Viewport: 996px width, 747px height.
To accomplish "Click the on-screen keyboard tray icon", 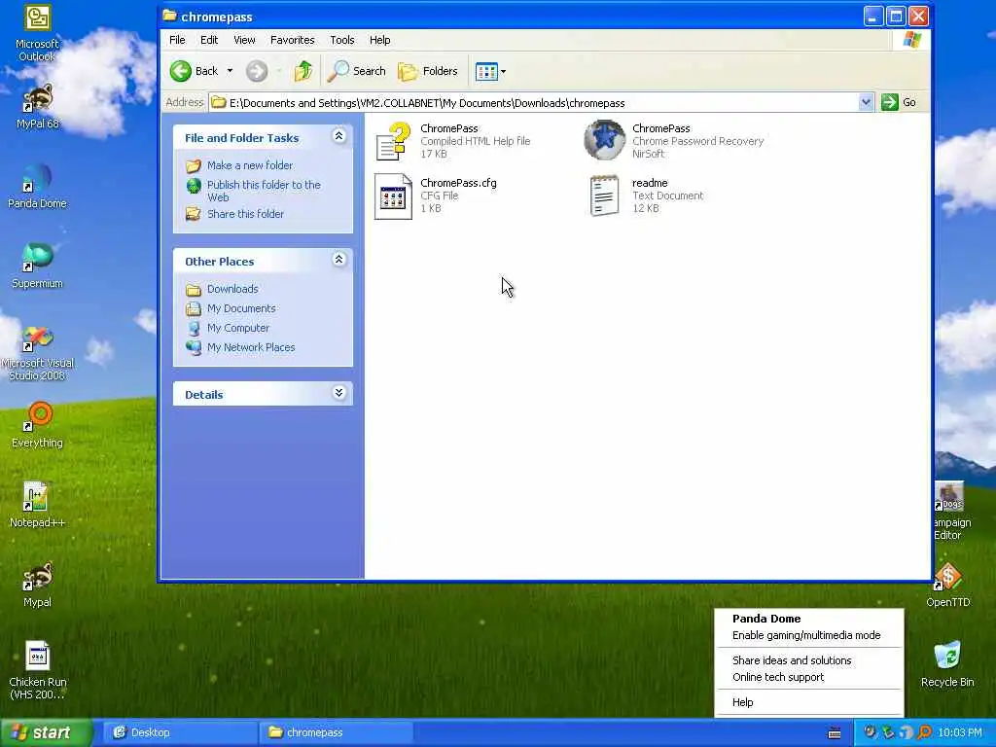I will [835, 733].
